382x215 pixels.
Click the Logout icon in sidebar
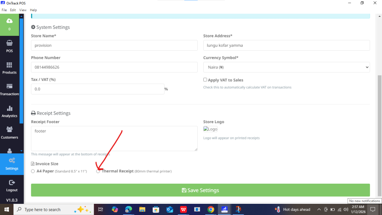pos(12,183)
